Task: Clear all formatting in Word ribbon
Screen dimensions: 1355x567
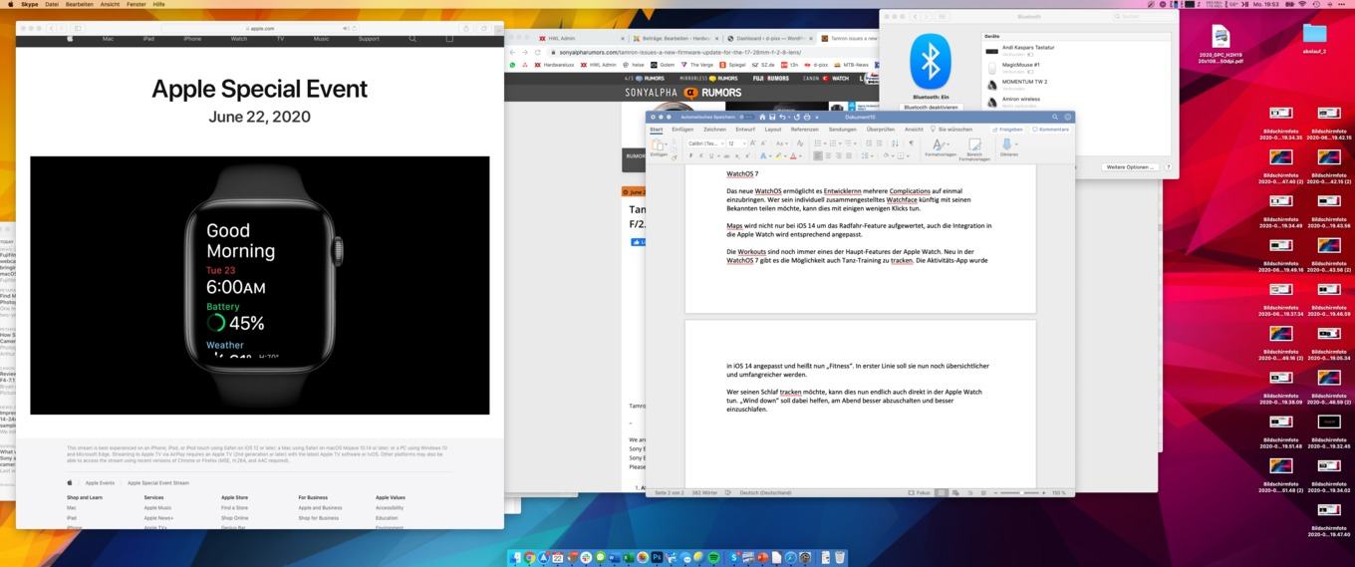Action: 800,142
